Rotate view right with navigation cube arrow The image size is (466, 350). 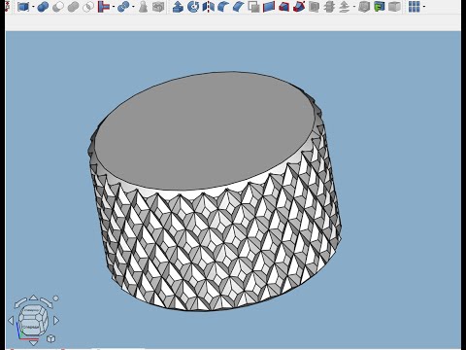56,321
